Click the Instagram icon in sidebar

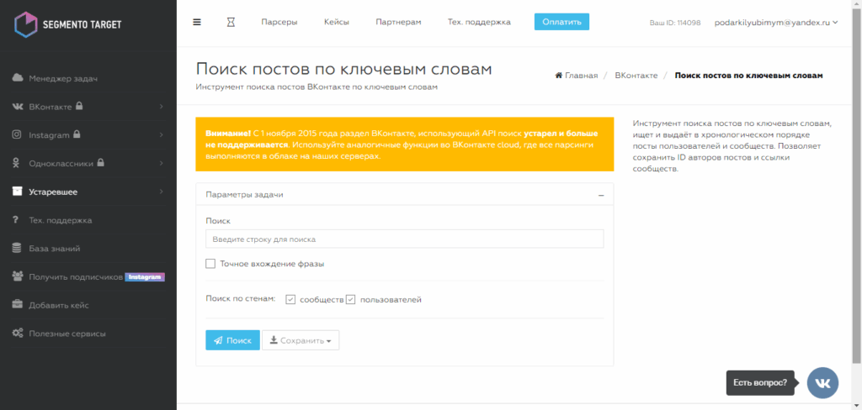pos(17,134)
